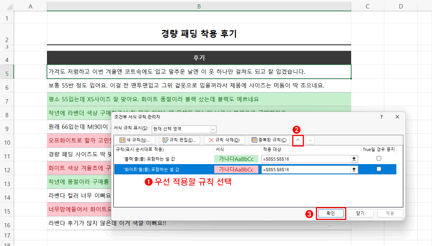This screenshot has height=246, width=432.
Task: Click the 닫기 (Close) button
Action: click(360, 213)
